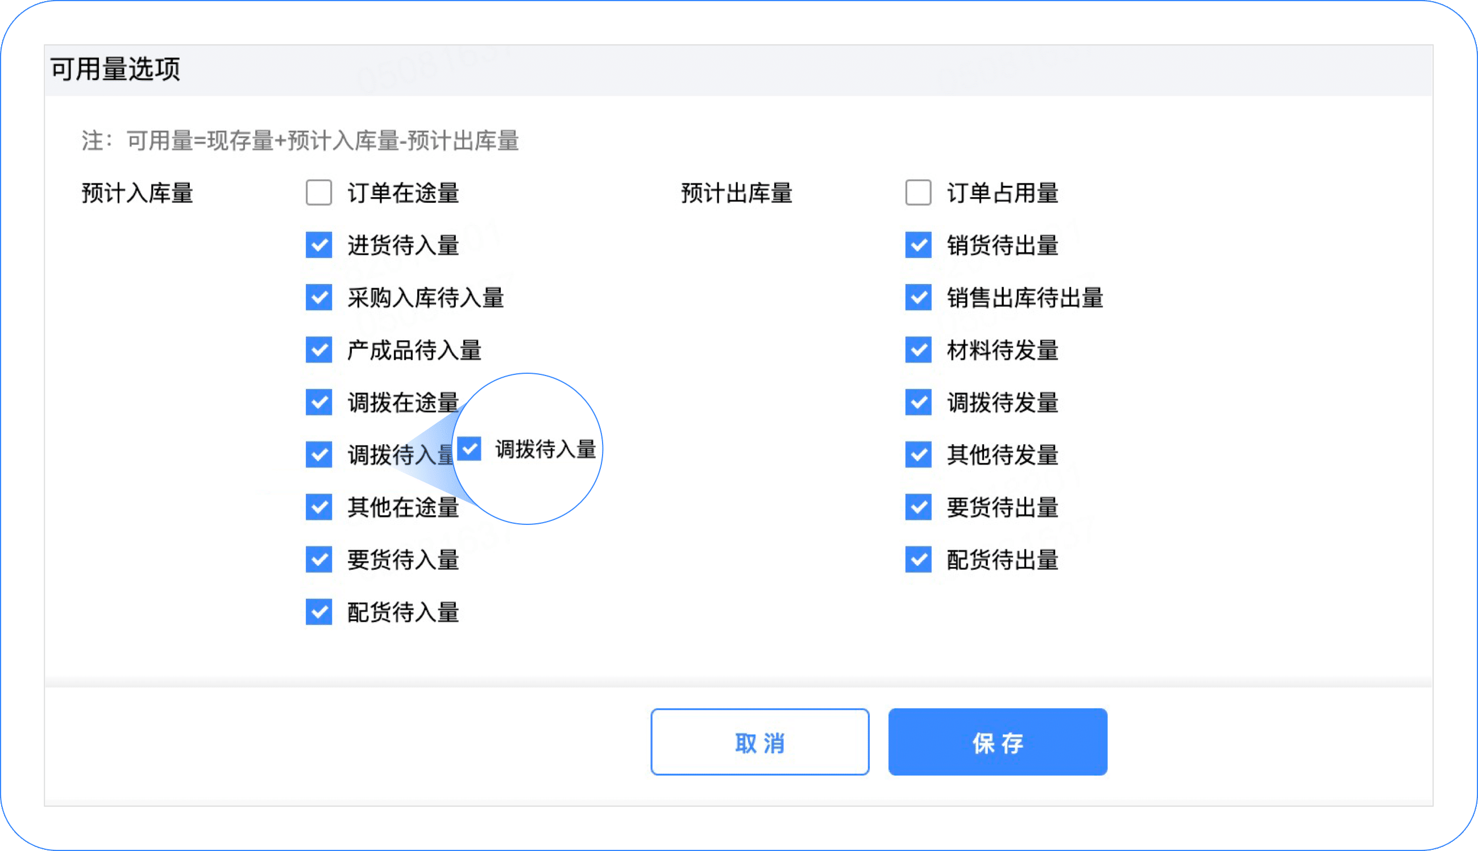
Task: Toggle 销售出库待出量 checkbox
Action: [x=918, y=298]
